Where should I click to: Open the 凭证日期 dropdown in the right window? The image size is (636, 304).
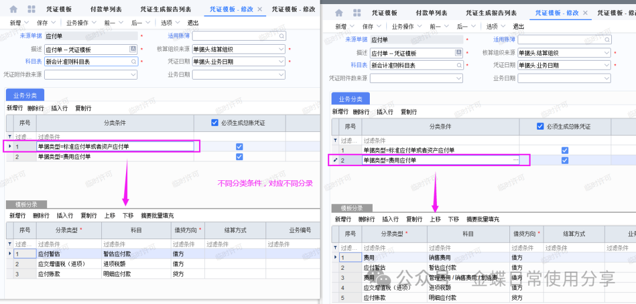coord(607,65)
